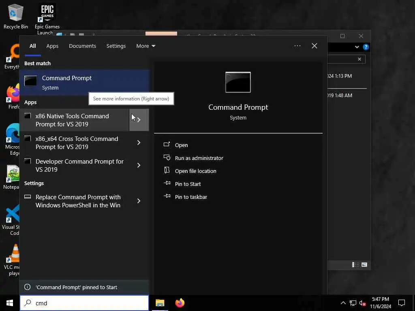Select the All search filter tab
This screenshot has height=311, width=415.
tap(32, 46)
